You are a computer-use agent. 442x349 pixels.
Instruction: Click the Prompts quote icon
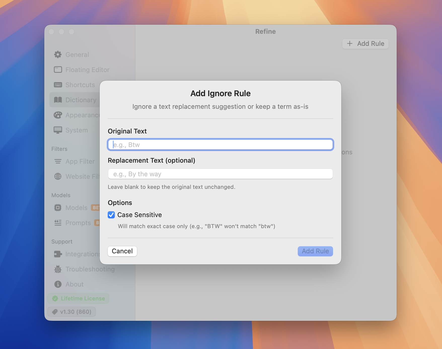tap(58, 223)
